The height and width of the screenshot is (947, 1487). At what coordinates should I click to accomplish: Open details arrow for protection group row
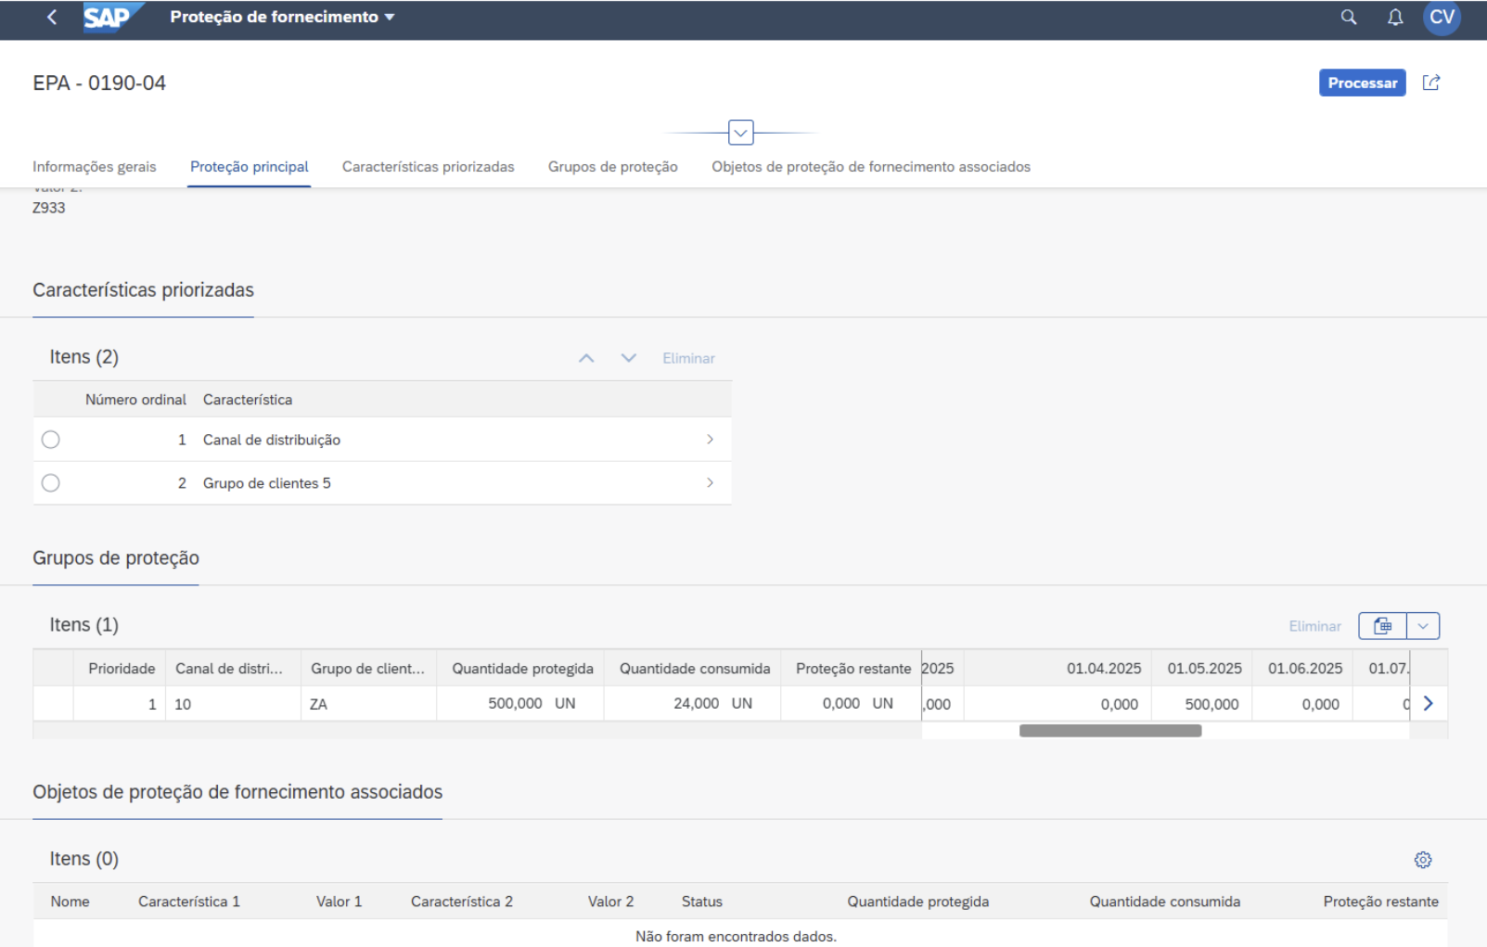[x=1429, y=704]
